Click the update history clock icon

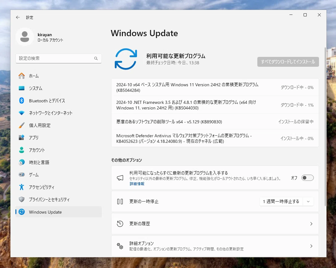click(x=120, y=223)
